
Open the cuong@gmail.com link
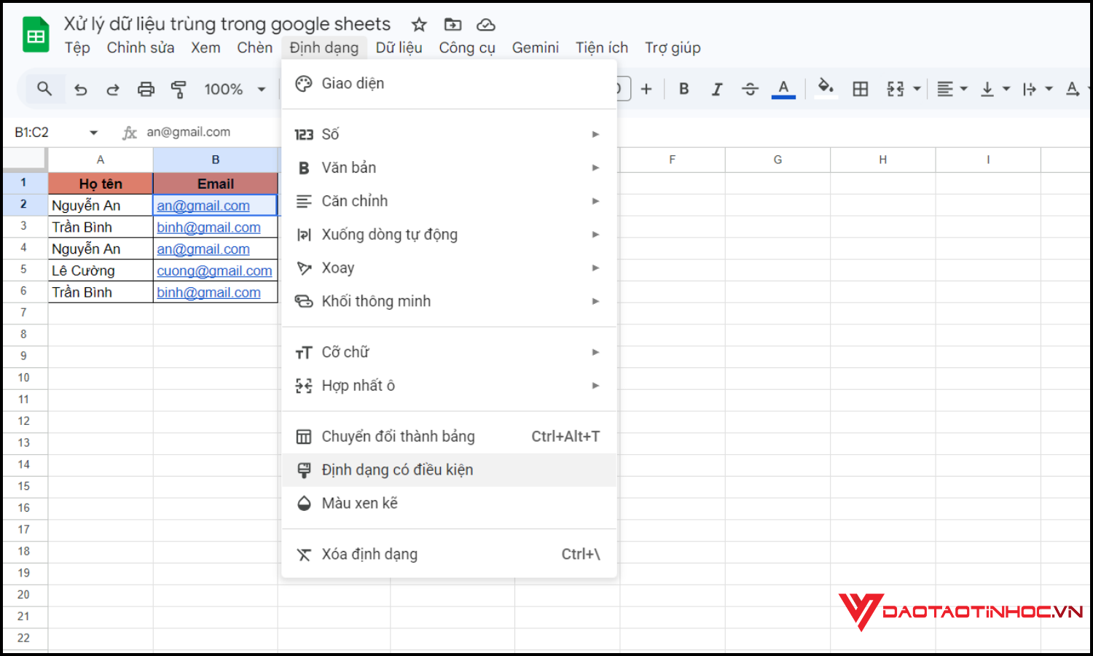click(214, 270)
